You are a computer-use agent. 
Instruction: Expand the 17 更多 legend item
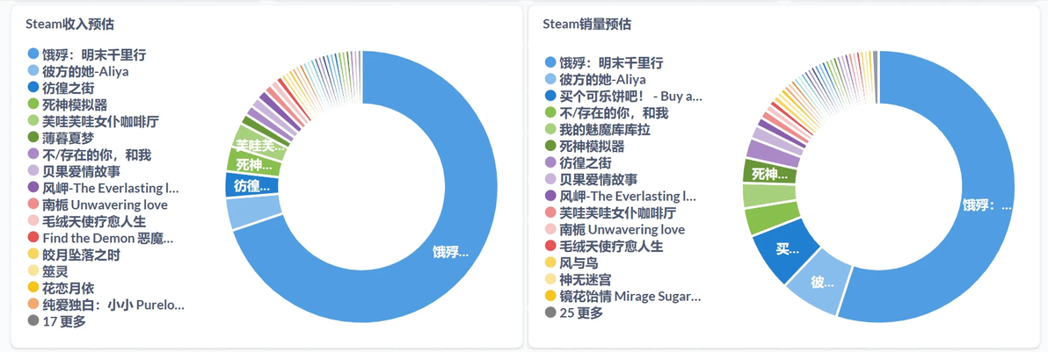57,320
